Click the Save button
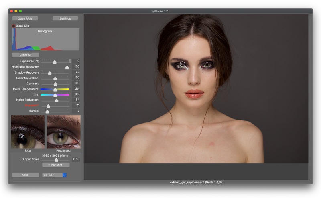This screenshot has width=321, height=200. tap(25, 175)
